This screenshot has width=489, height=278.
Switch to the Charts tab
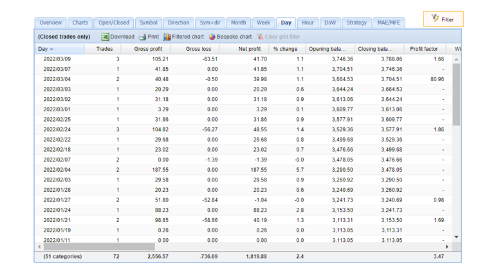(x=80, y=23)
